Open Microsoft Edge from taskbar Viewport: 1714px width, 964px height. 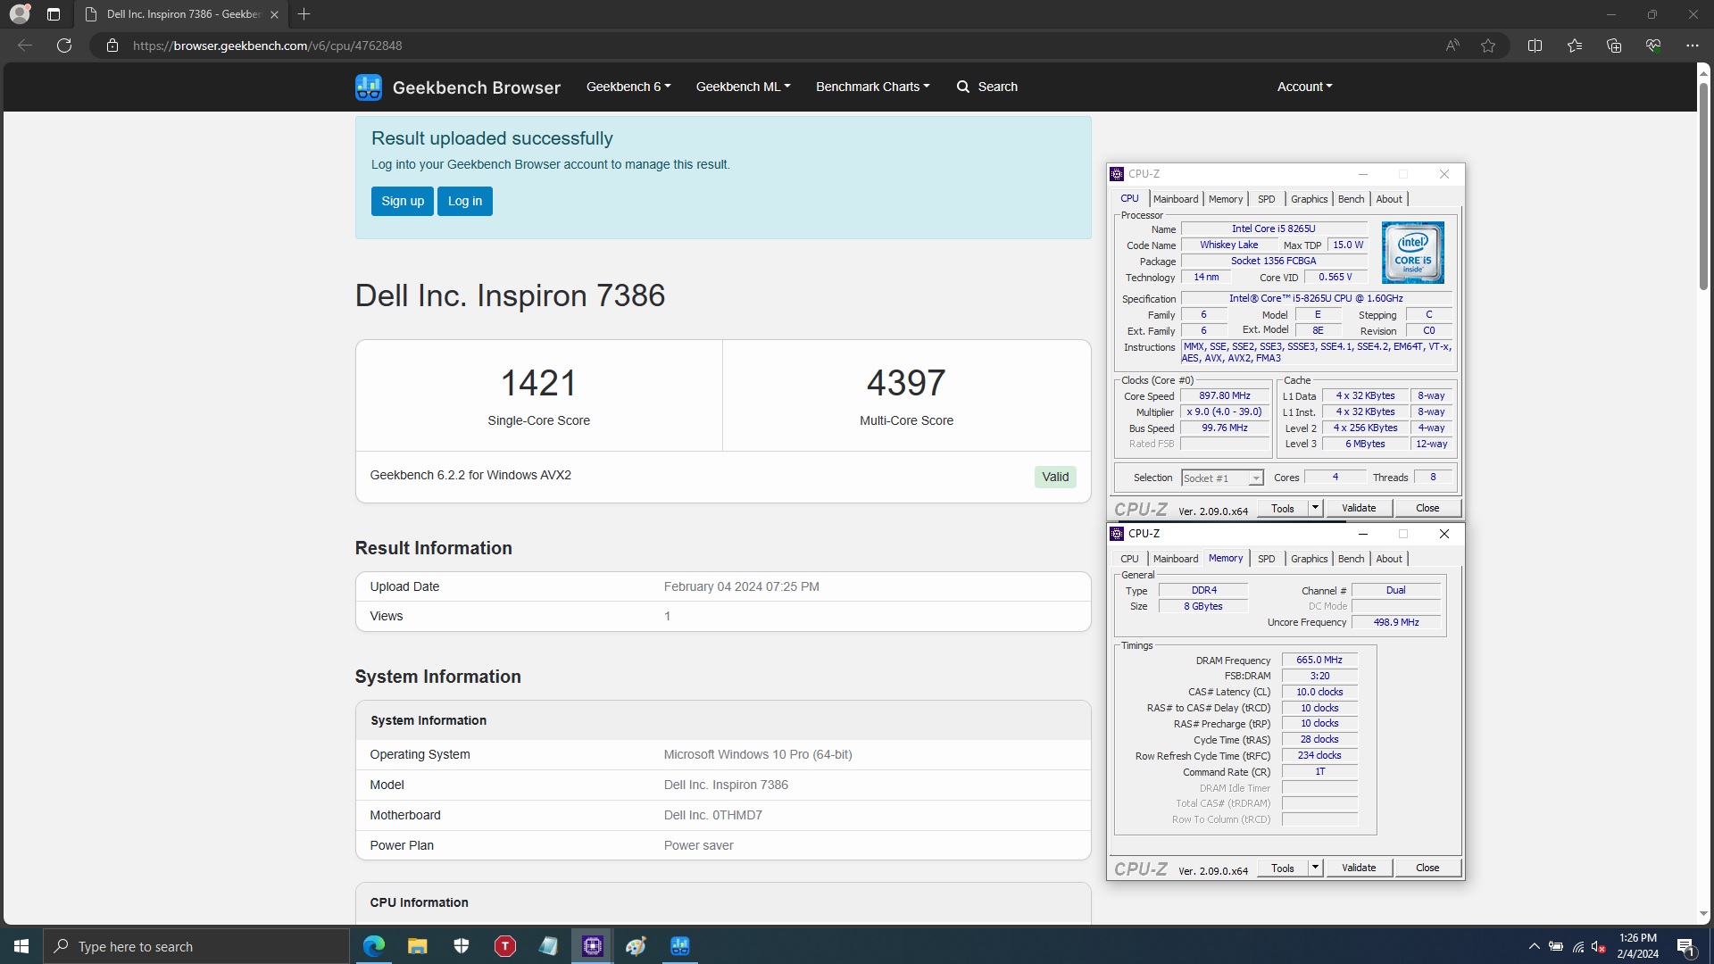coord(374,946)
